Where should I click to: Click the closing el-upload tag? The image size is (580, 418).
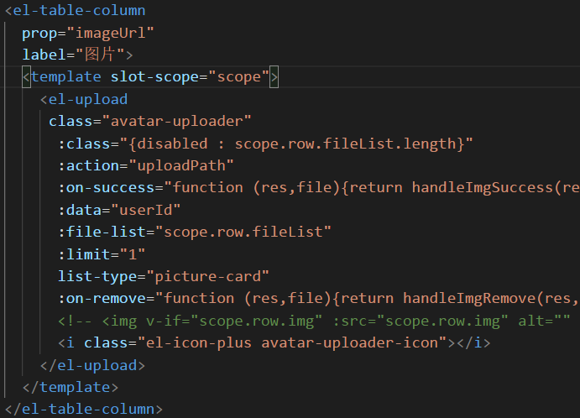click(x=92, y=365)
